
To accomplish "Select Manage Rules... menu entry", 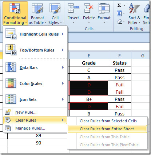I will click(35, 128).
